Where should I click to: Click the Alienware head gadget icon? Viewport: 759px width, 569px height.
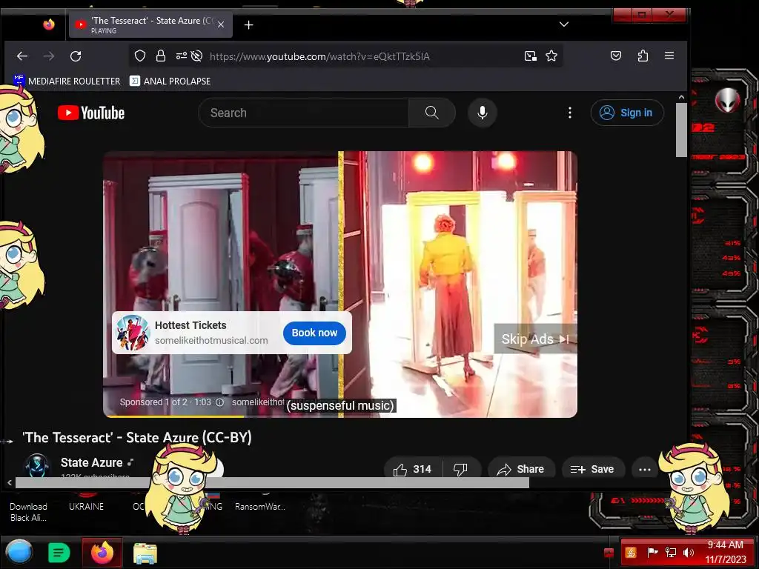728,101
